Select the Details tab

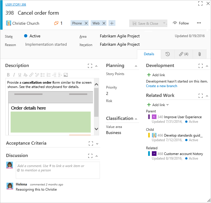[149, 54]
